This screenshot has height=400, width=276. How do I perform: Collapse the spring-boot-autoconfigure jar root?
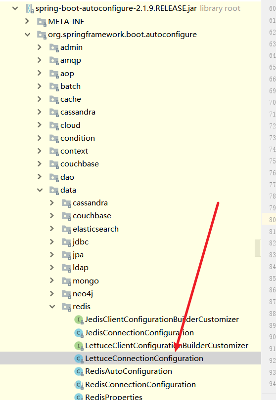coord(15,8)
